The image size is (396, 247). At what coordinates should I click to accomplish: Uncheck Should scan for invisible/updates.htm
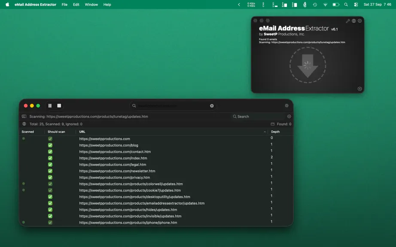[x=50, y=216]
